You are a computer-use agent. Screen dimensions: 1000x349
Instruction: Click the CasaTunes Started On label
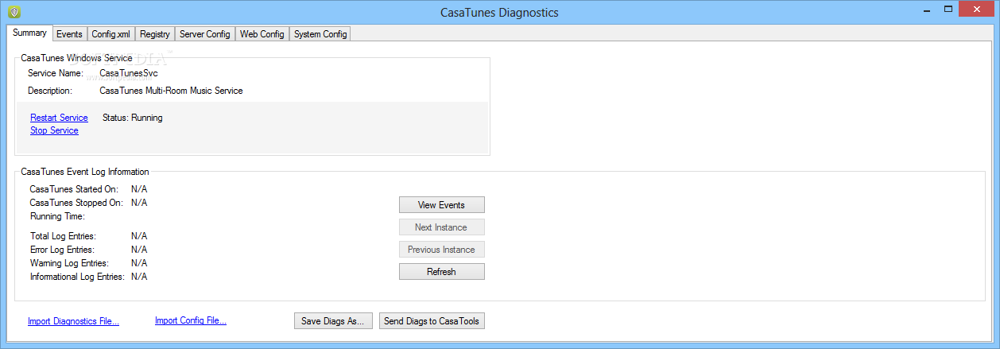click(74, 189)
